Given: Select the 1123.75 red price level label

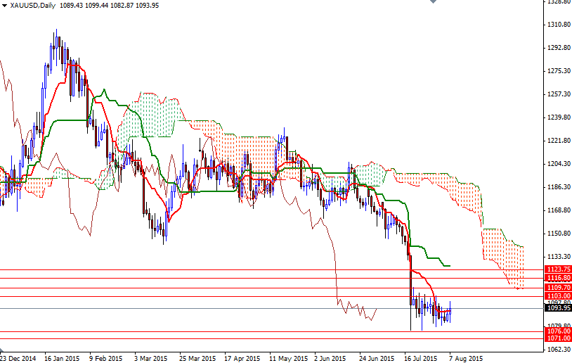Looking at the screenshot, I should point(557,269).
